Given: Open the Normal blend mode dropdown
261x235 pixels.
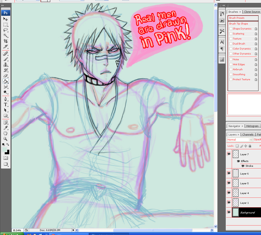Looking at the screenshot, I should (240, 140).
